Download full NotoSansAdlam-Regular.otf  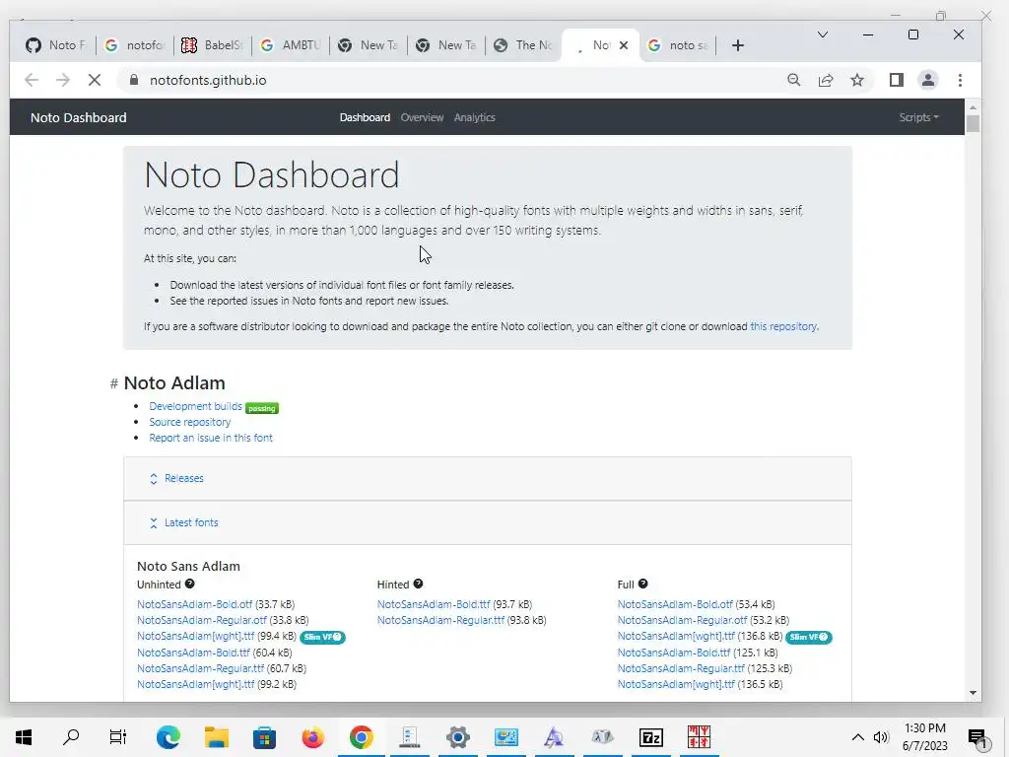pos(682,620)
